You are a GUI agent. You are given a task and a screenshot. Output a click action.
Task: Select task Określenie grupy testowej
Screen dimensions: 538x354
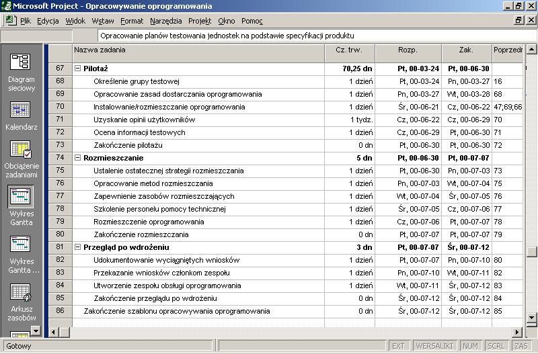click(x=137, y=81)
